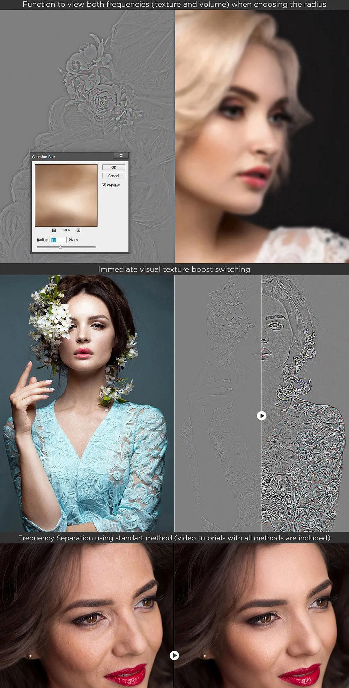Confirm Gaussian Blur with OK button

[x=113, y=167]
